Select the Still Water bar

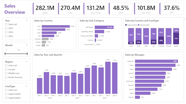(x=104, y=27)
